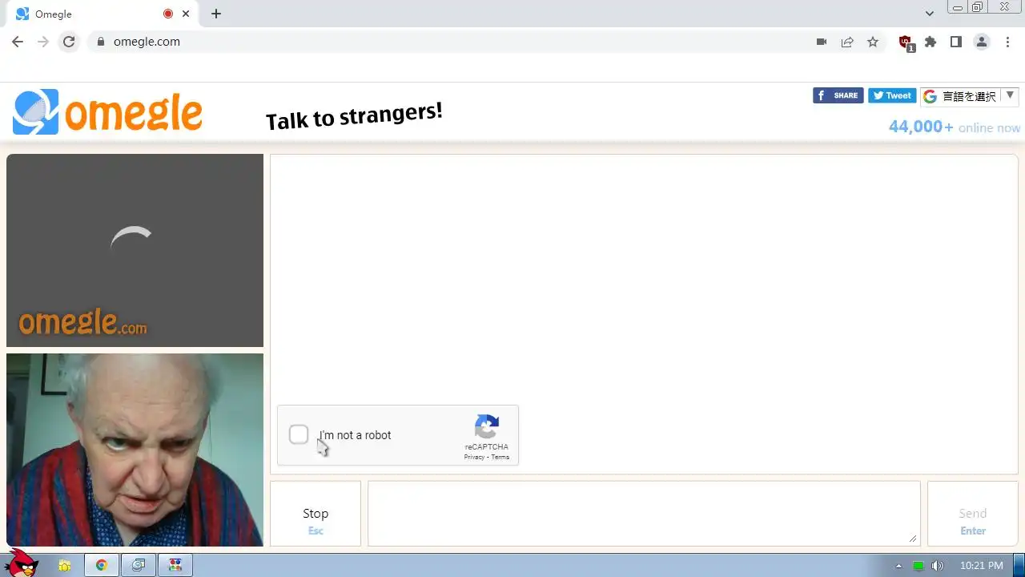Toggle the browser side panel
Viewport: 1025px width, 577px height.
click(956, 42)
